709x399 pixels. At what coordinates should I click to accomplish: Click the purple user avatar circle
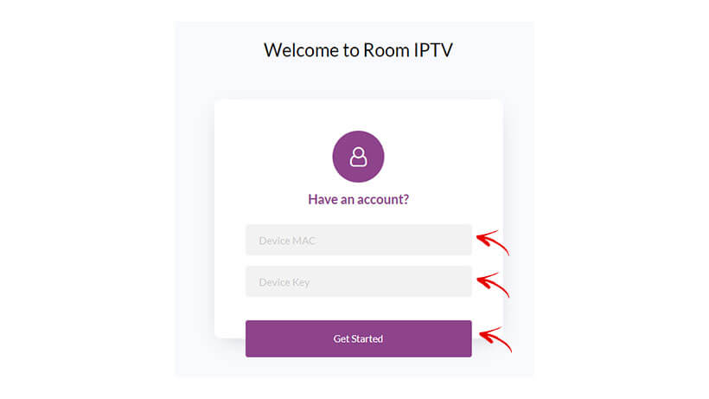click(x=358, y=157)
